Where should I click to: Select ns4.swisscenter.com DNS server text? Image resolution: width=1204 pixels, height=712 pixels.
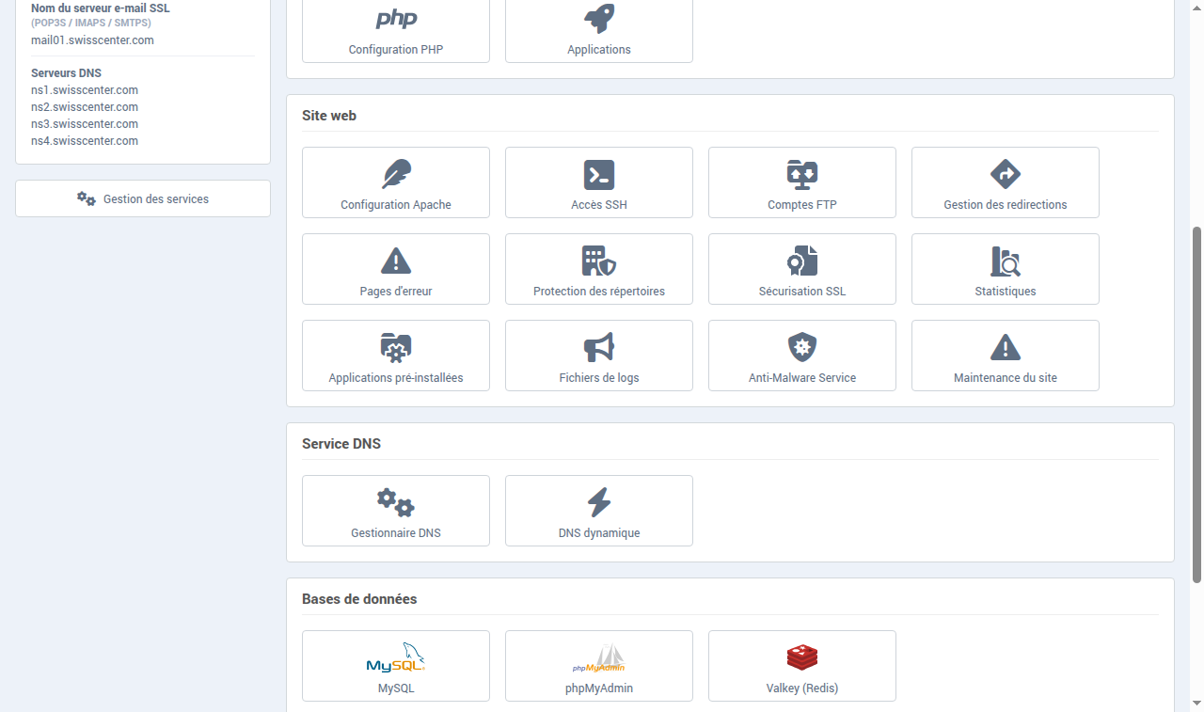85,141
